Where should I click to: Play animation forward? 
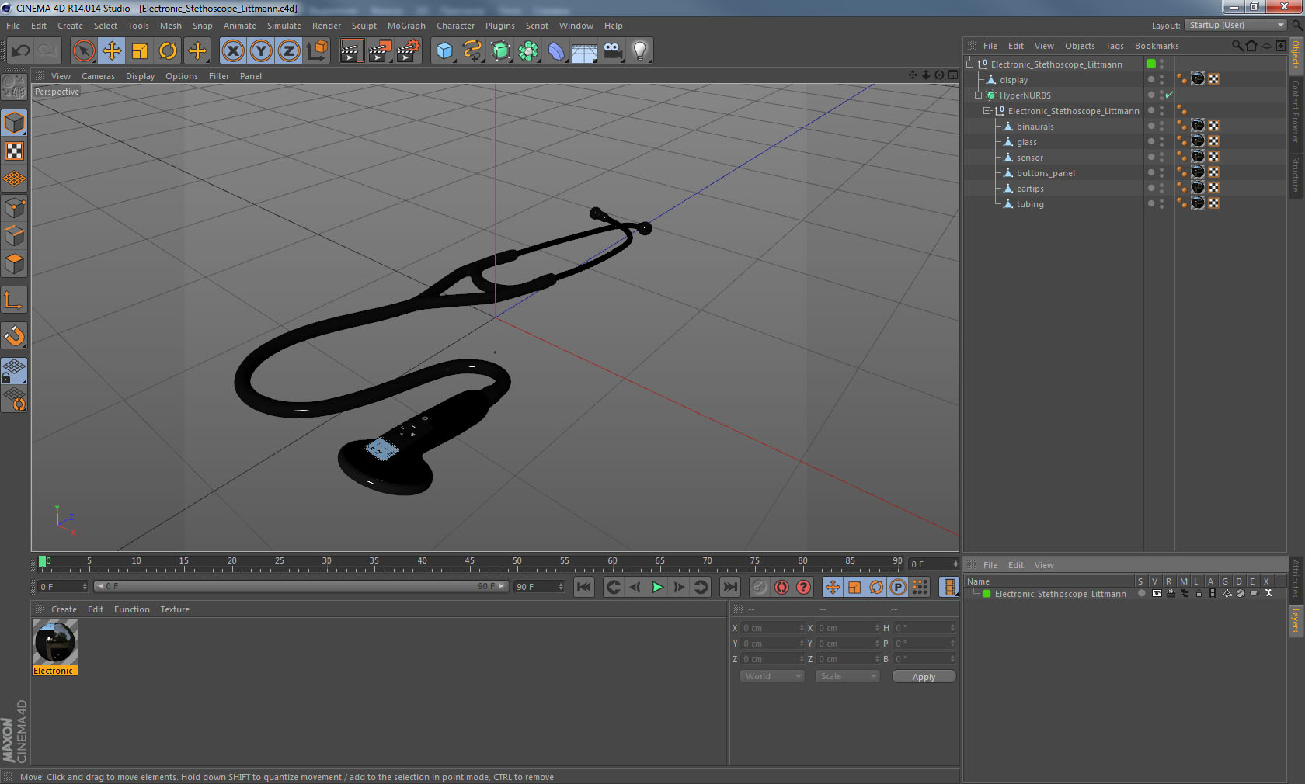tap(657, 587)
